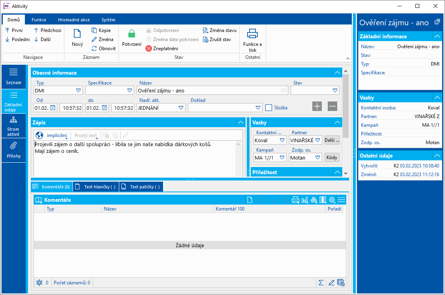
Task: Open print menu in Komentáře toolbar
Action: click(295, 200)
